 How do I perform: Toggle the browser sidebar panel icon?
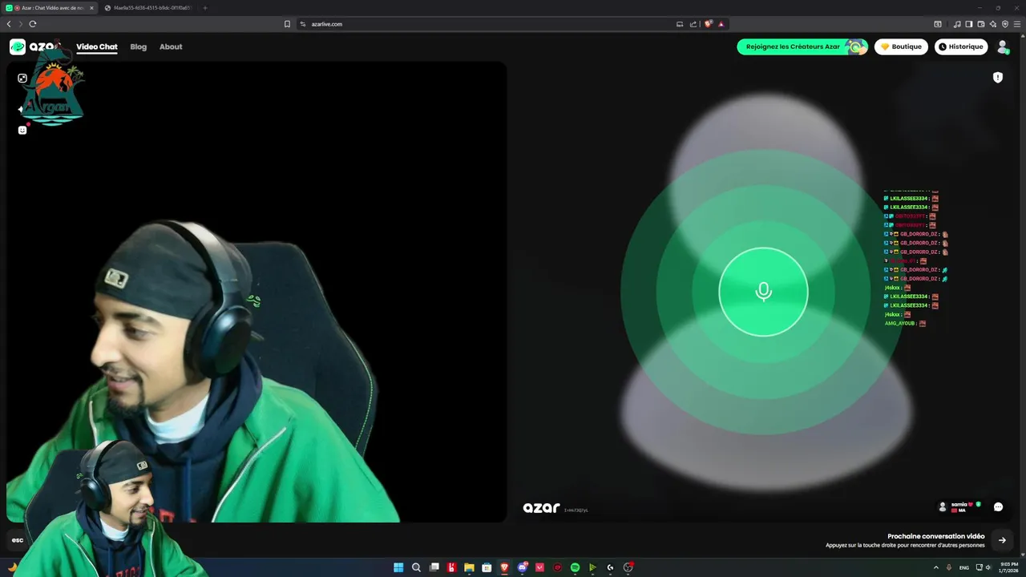point(969,24)
